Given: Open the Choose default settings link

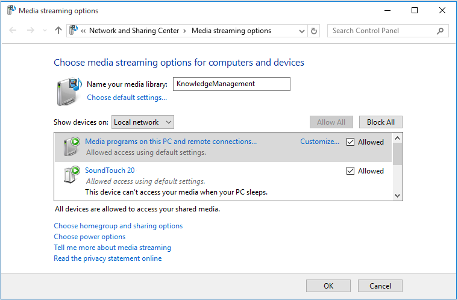Looking at the screenshot, I should point(127,98).
